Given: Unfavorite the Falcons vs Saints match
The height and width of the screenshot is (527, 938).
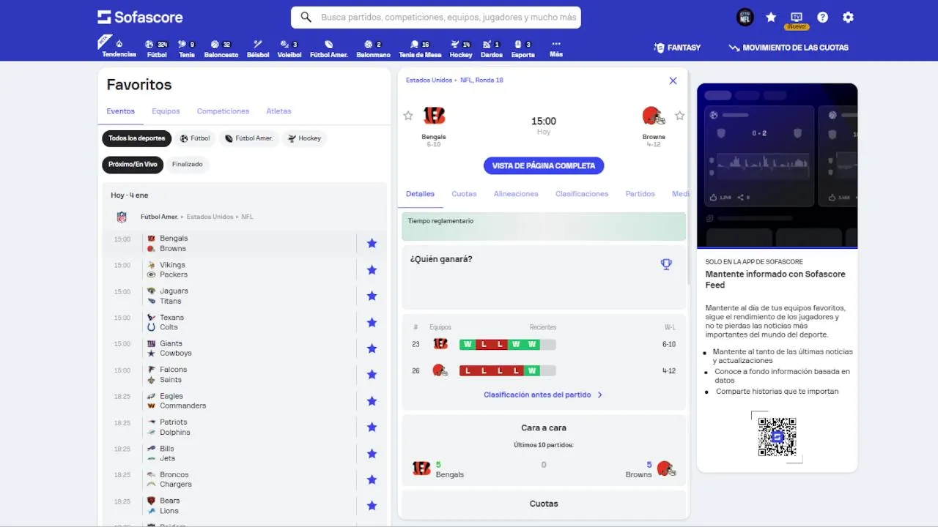Looking at the screenshot, I should (x=372, y=375).
